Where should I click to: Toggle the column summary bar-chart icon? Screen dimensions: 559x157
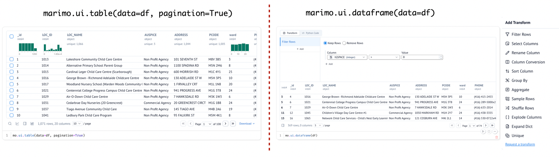32,124
